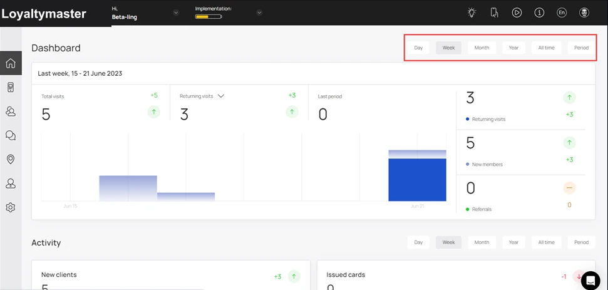
Task: Click the Total visits green up arrow
Action: [x=154, y=112]
